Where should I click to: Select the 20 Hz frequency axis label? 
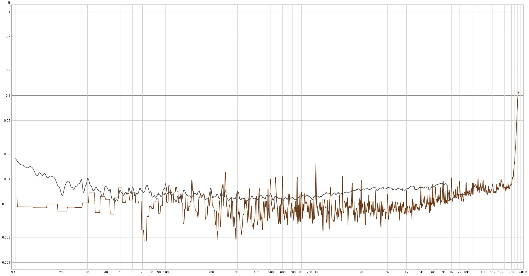tap(61, 272)
